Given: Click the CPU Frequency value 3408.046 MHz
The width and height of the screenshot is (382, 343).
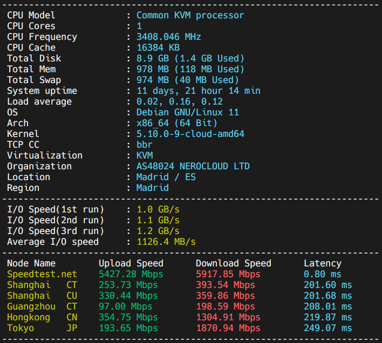Looking at the screenshot, I should (168, 37).
